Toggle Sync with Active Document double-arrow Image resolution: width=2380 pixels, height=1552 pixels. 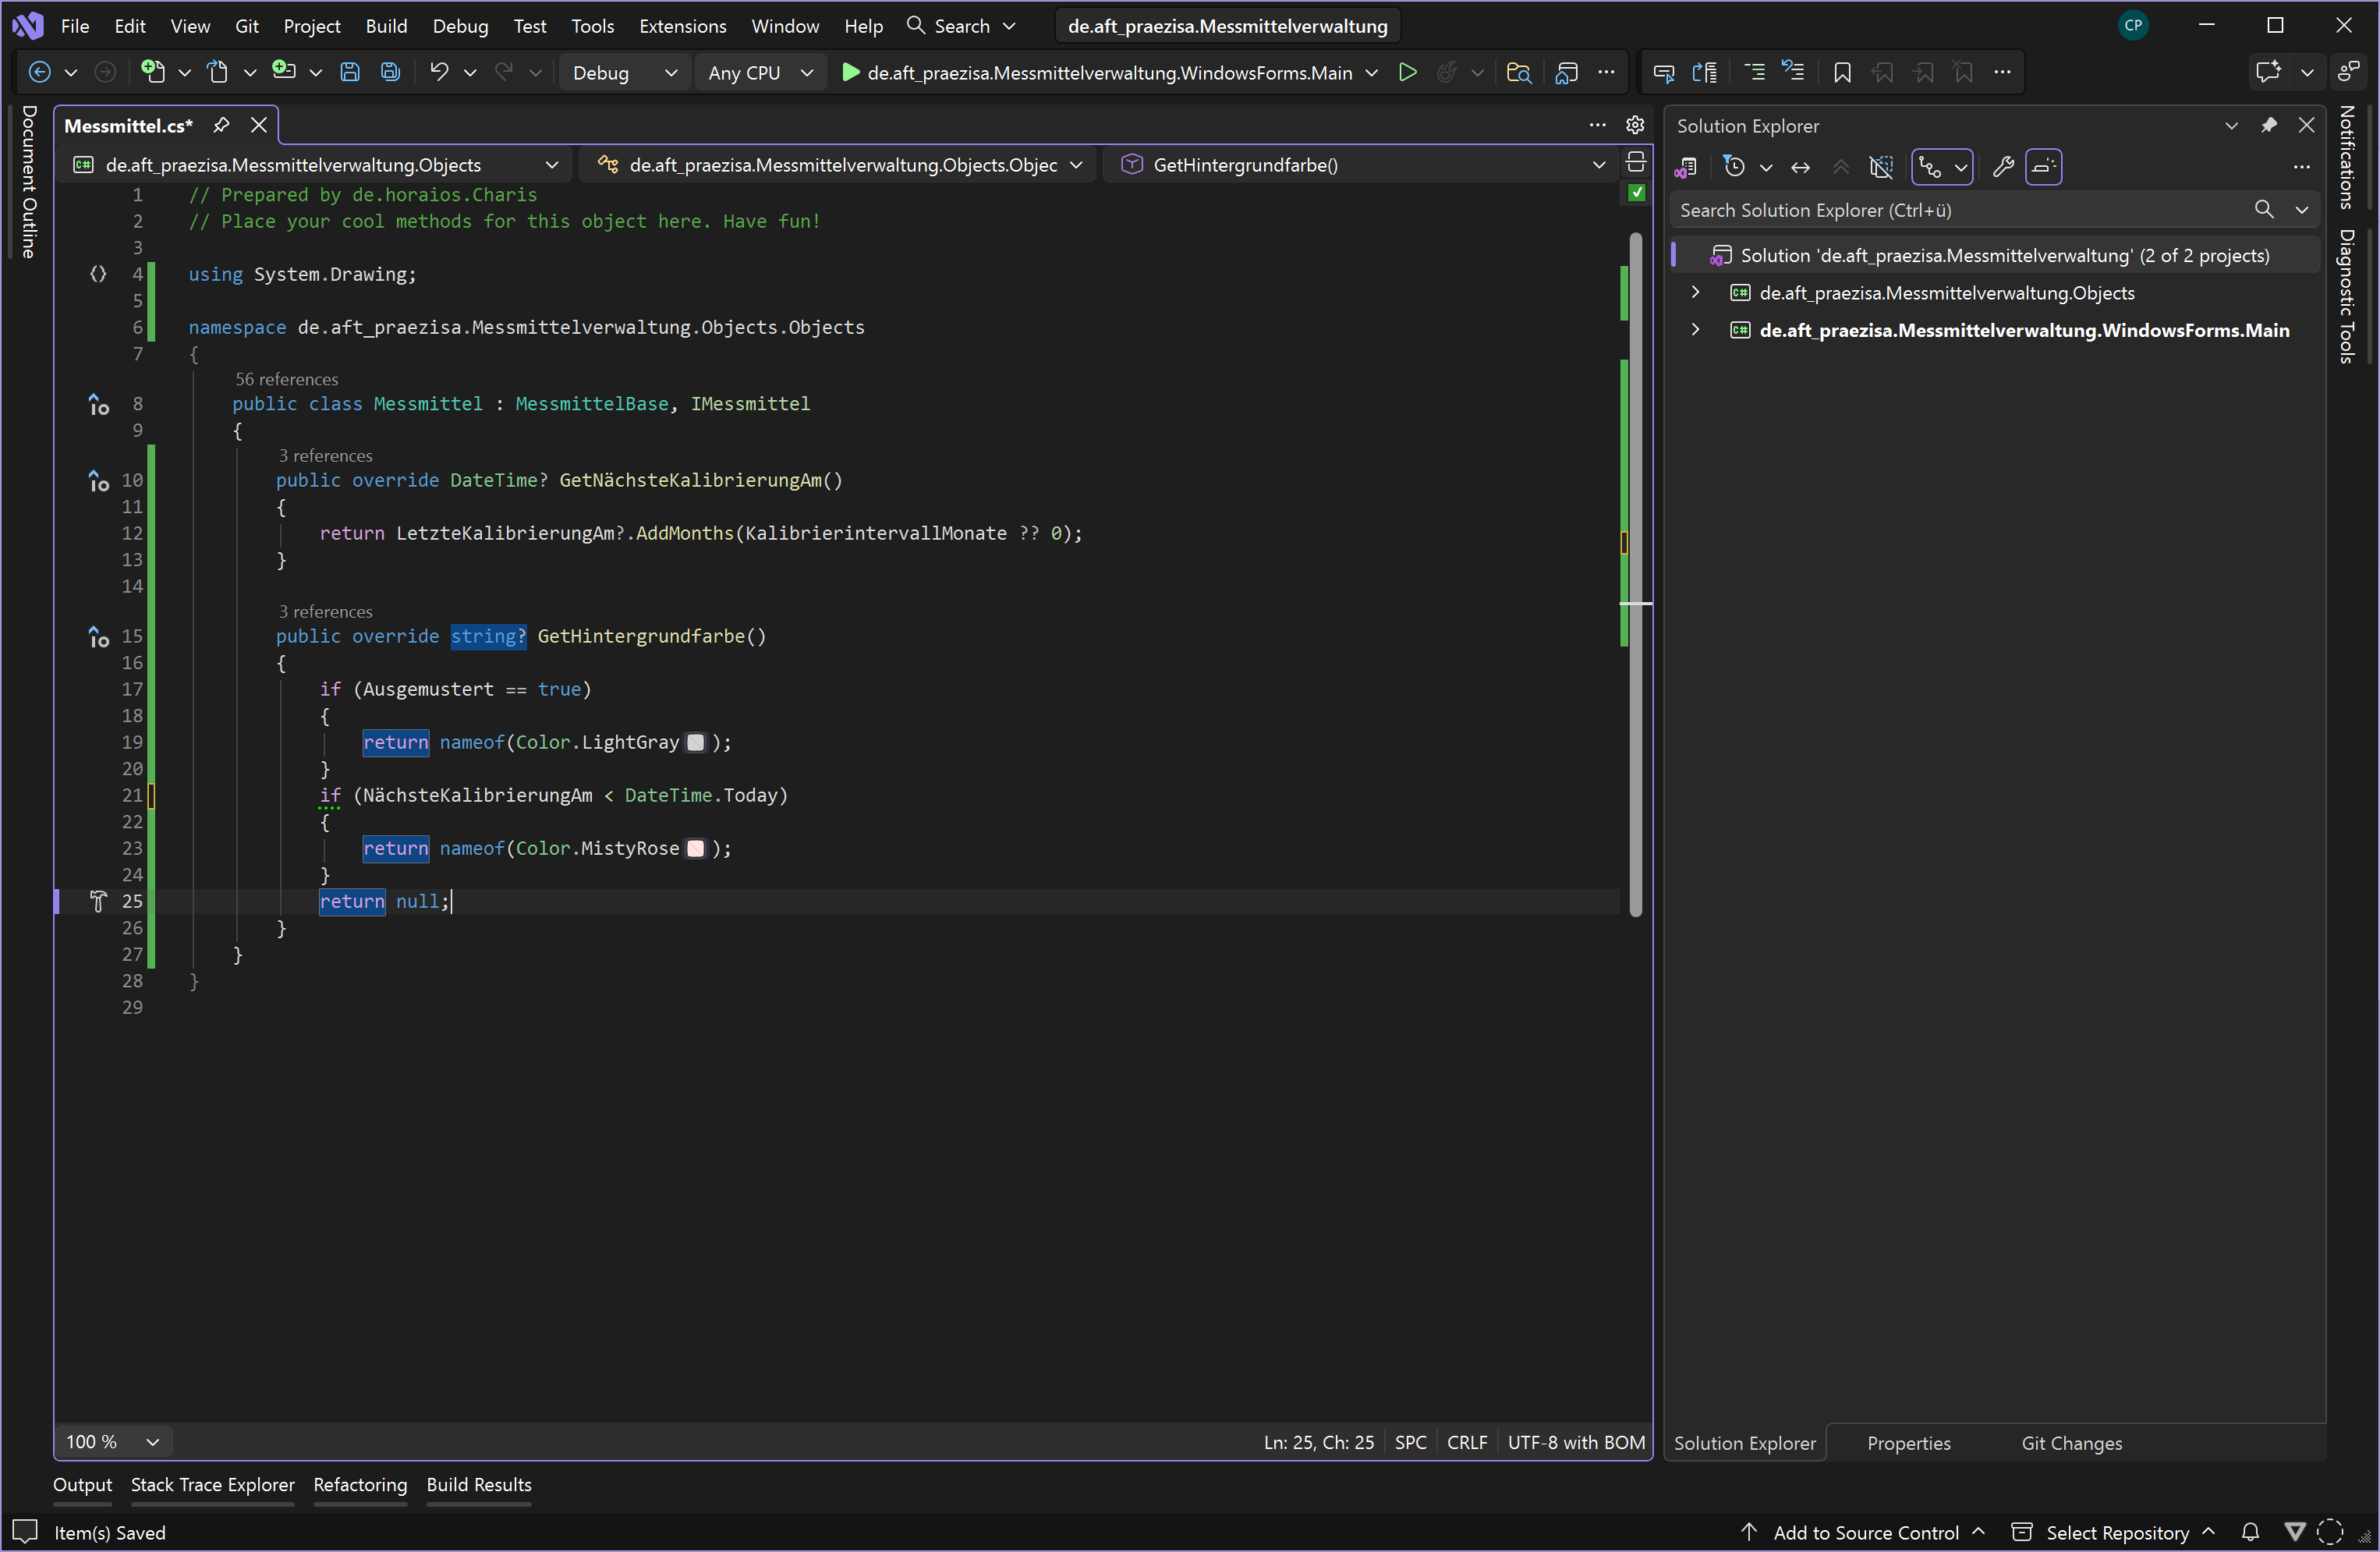click(1800, 167)
